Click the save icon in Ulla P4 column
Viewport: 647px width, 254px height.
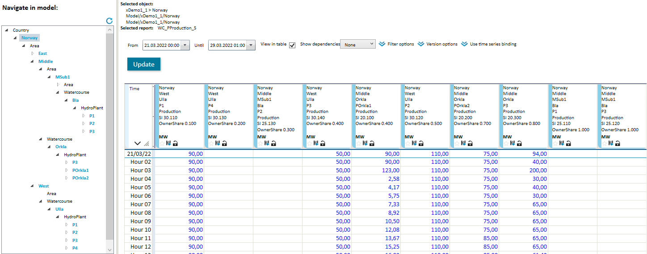click(217, 143)
